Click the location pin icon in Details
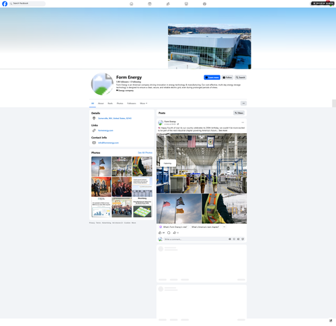 pos(94,118)
